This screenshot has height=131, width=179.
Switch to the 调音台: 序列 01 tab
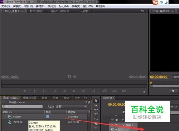coord(60,11)
